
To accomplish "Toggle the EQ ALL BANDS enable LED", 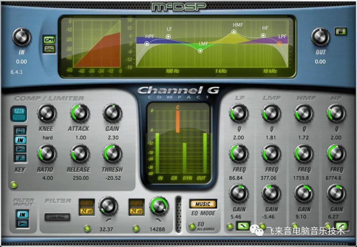I will 192,226.
